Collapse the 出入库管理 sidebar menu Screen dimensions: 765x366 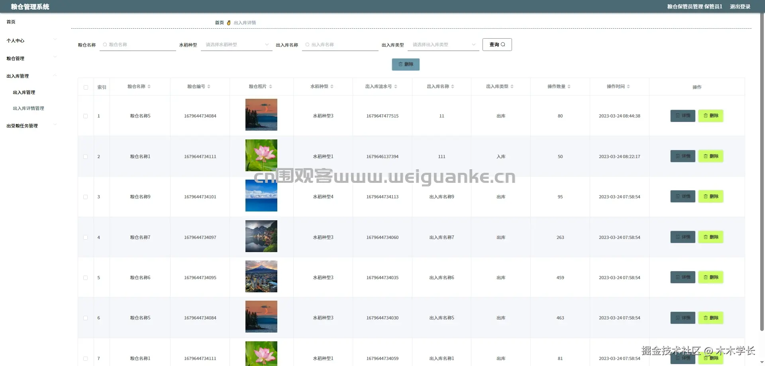32,76
